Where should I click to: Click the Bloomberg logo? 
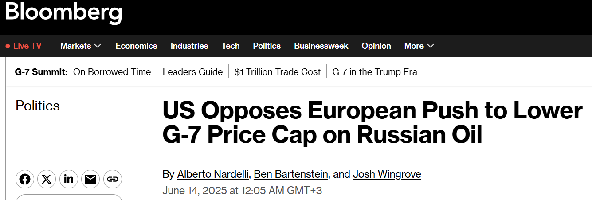click(63, 12)
